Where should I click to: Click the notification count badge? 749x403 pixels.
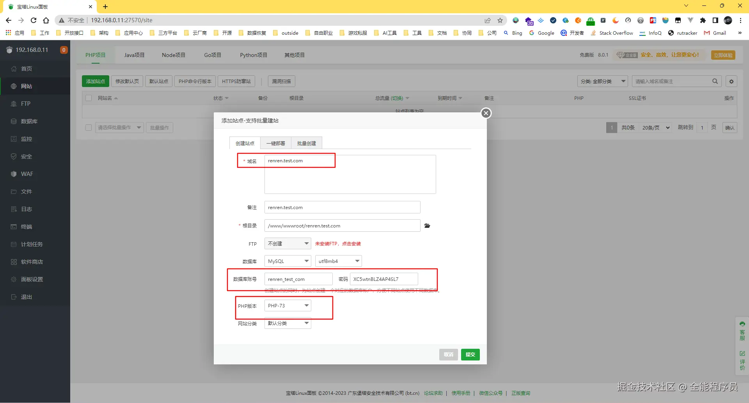[x=64, y=50]
